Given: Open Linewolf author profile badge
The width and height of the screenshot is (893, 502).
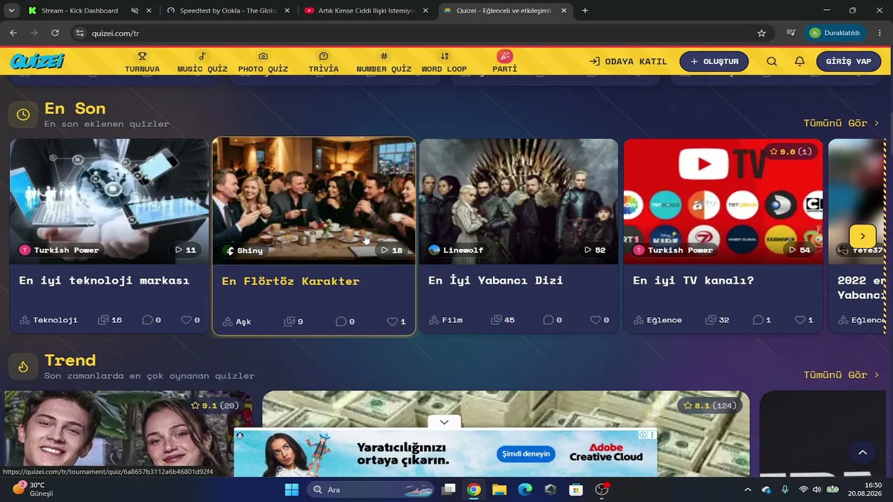Looking at the screenshot, I should (456, 250).
